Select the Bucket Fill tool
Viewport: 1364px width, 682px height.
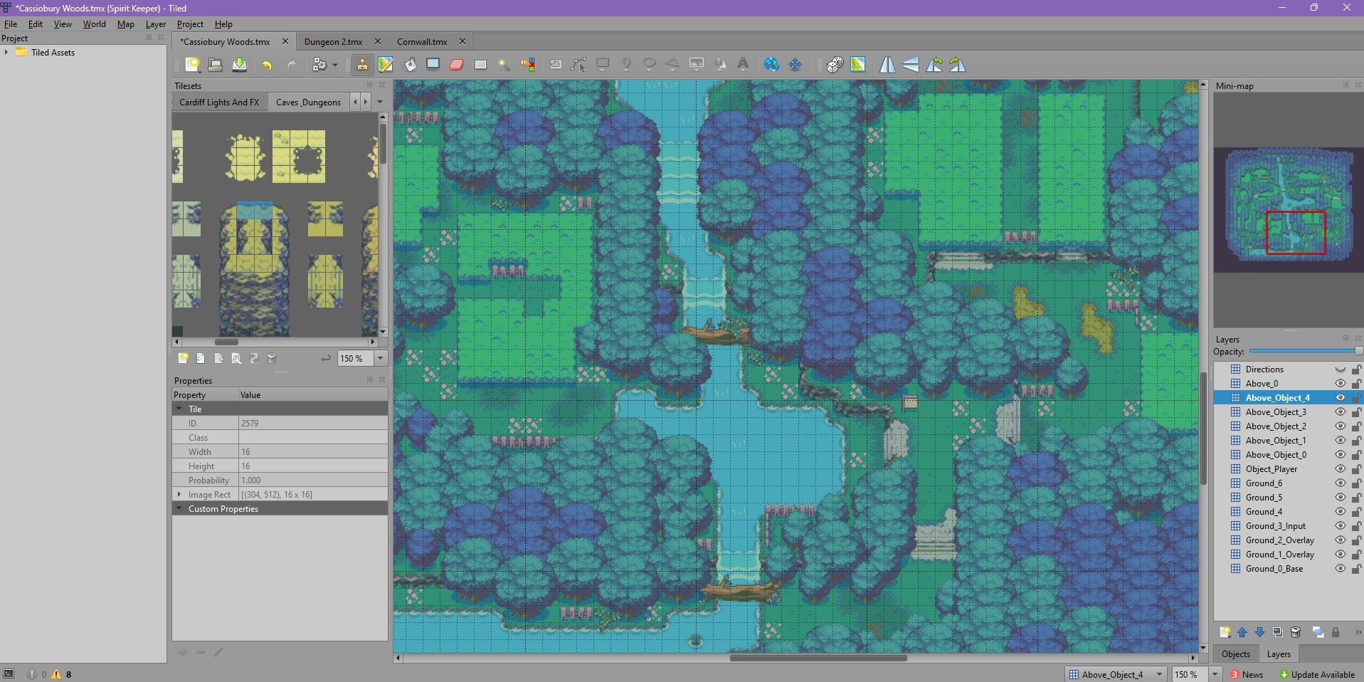click(410, 65)
